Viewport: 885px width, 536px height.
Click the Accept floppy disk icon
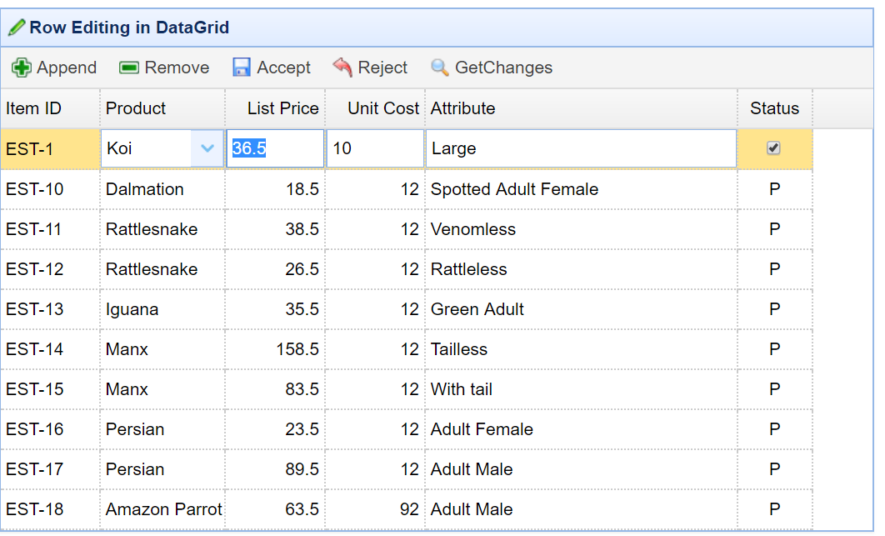pos(242,68)
